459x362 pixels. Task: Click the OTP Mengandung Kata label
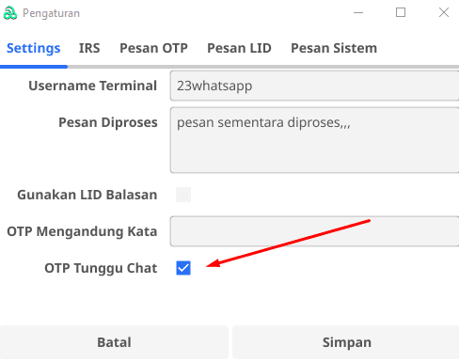coord(82,231)
